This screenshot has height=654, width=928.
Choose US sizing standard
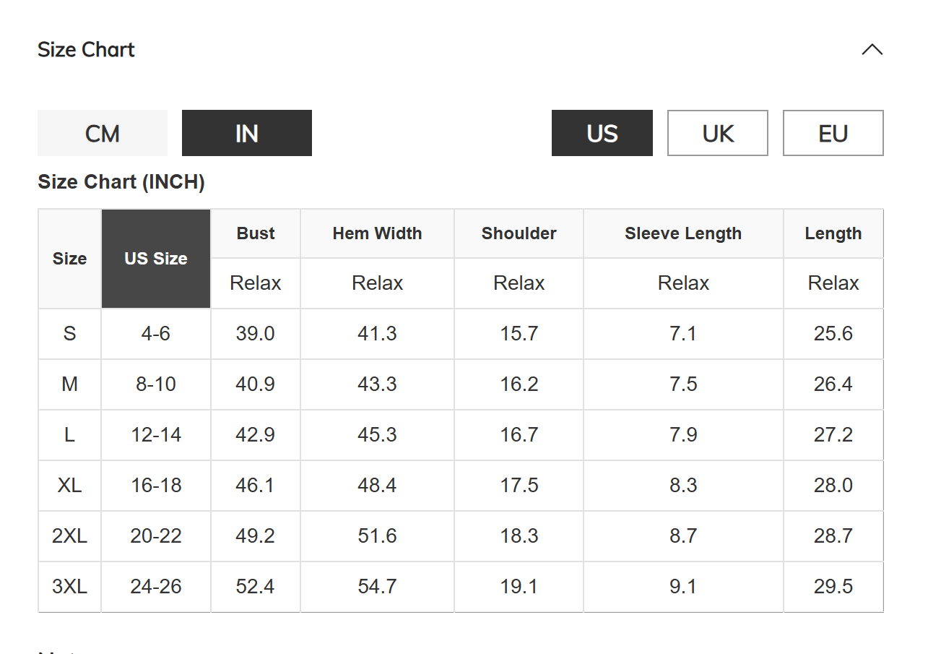tap(602, 133)
